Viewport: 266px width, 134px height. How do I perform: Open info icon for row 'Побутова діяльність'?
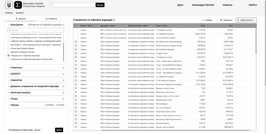[x=76, y=46]
